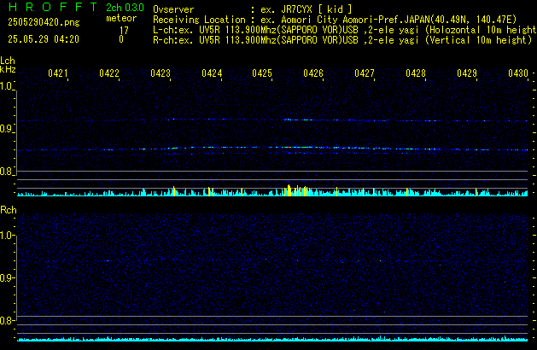This screenshot has height=350, width=537.
Task: Click the 0425 time marker
Action: click(x=262, y=73)
